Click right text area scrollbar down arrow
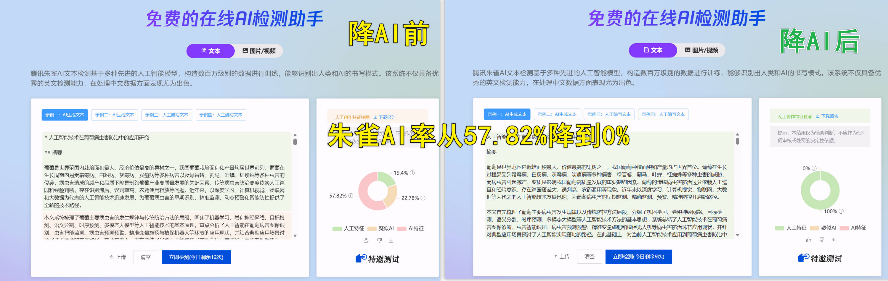Viewport: 888px width, 281px height. (737, 235)
